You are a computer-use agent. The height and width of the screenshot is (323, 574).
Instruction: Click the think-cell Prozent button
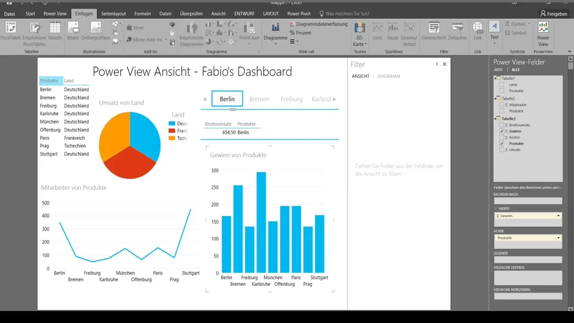tap(300, 33)
